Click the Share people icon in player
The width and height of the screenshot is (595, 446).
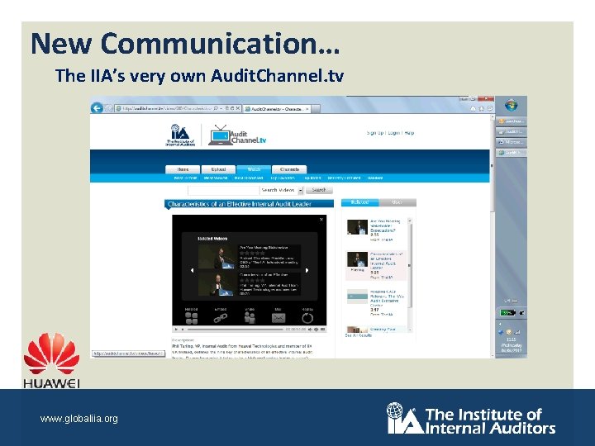click(x=250, y=318)
